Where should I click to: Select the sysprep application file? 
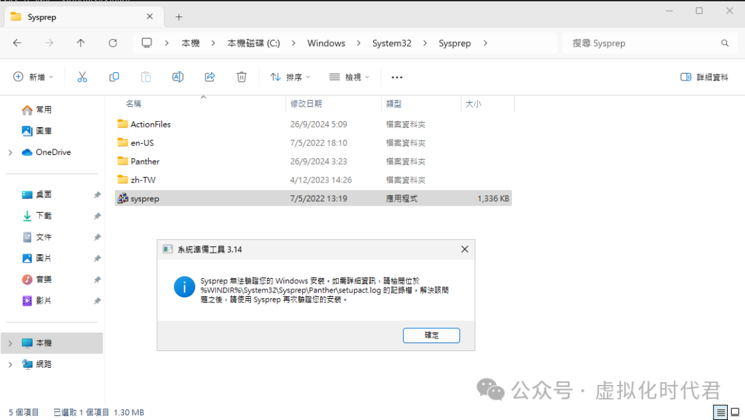tap(313, 198)
